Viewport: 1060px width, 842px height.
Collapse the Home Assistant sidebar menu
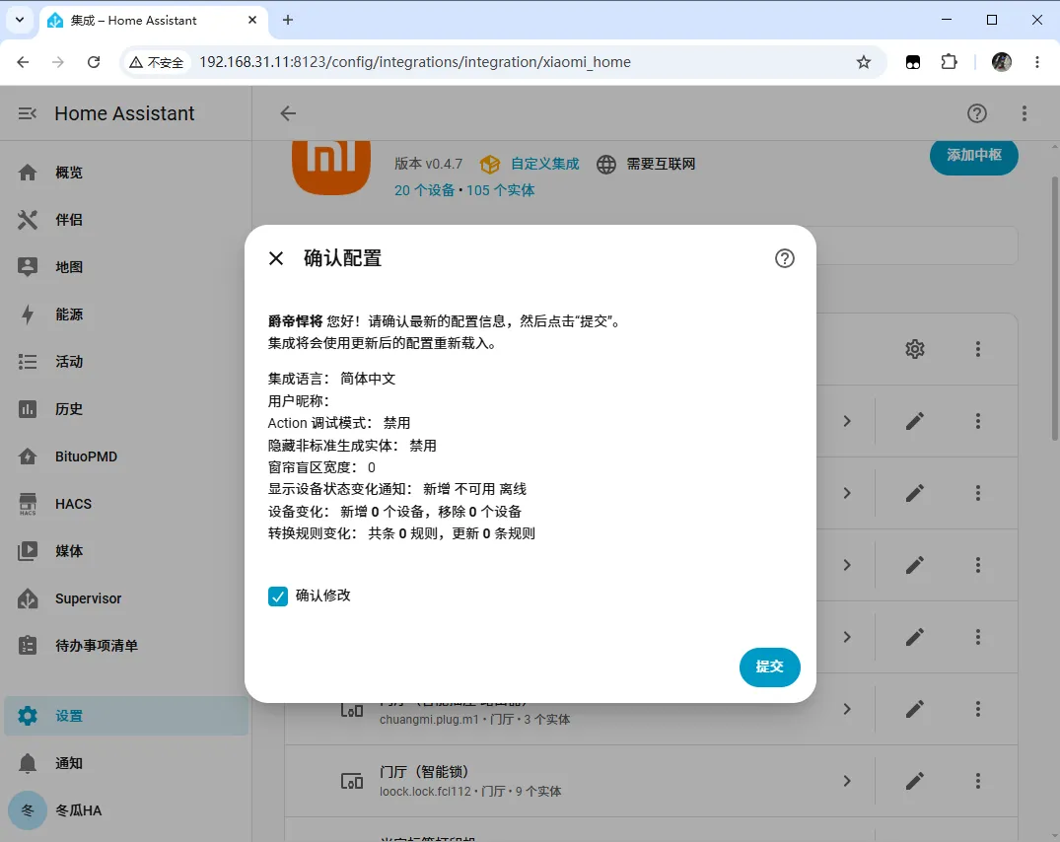(27, 113)
